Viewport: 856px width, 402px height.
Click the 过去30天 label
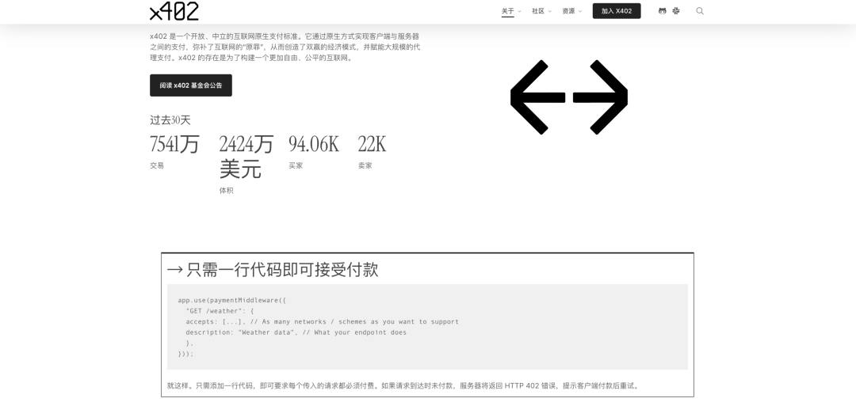pyautogui.click(x=170, y=120)
